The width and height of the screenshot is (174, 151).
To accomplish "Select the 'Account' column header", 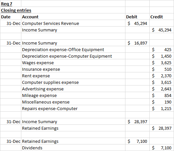I will (x=73, y=17).
